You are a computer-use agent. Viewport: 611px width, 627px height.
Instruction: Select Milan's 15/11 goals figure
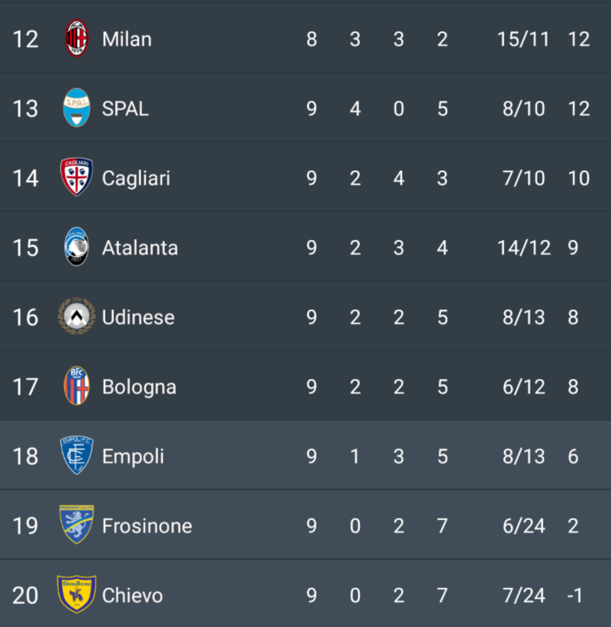(x=523, y=39)
